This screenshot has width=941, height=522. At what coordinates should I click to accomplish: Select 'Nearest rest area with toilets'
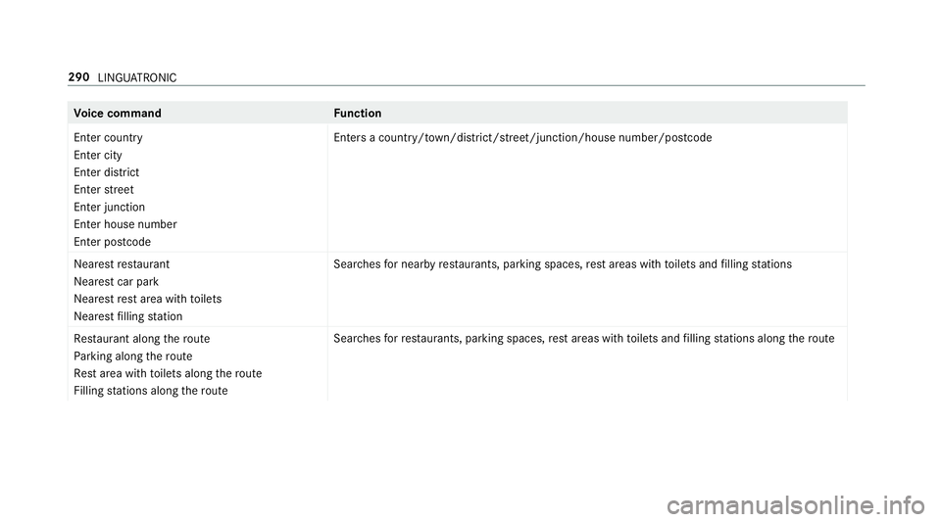click(148, 299)
